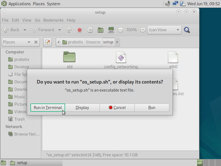
Task: Open the Bookmarks menu
Action: coord(53,20)
